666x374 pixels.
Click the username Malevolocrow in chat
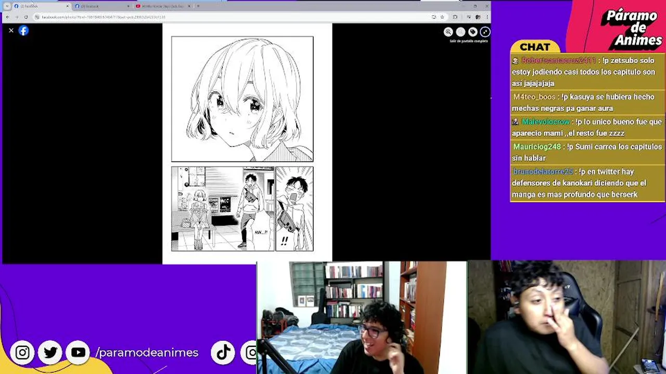point(546,122)
